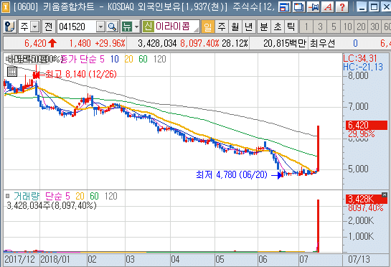Close the volume pane with its X icon
The image size is (391, 267).
tap(385, 195)
